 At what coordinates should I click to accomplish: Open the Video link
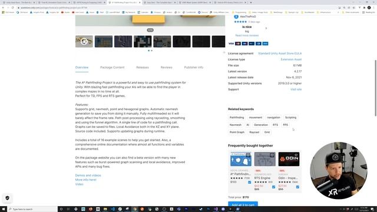coord(79,184)
